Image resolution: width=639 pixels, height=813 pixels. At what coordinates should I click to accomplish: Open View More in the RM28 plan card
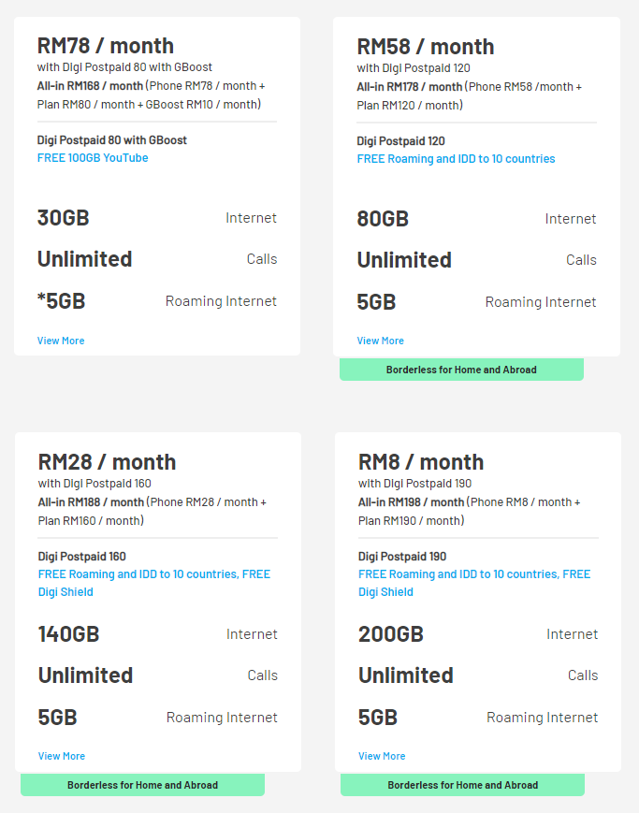click(62, 756)
